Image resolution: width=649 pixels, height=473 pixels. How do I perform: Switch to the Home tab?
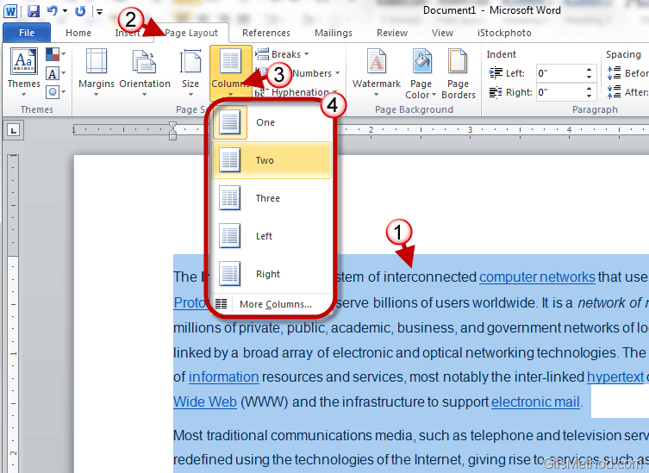78,33
